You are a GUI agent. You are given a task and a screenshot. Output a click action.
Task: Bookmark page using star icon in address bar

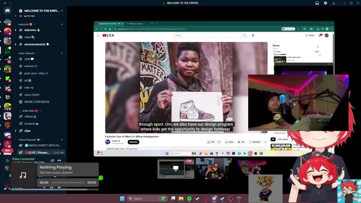point(298,29)
